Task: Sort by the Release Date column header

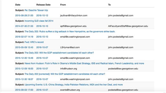Action: coord(43,5)
